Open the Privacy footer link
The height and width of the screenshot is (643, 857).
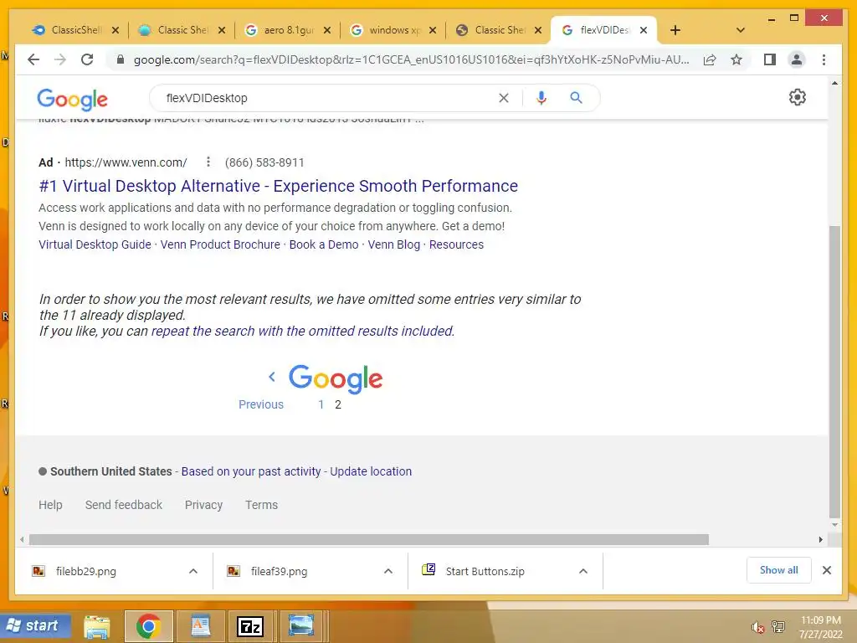pyautogui.click(x=203, y=505)
